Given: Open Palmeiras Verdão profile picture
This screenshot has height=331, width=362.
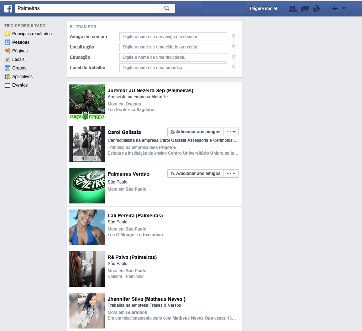Looking at the screenshot, I should tap(87, 186).
